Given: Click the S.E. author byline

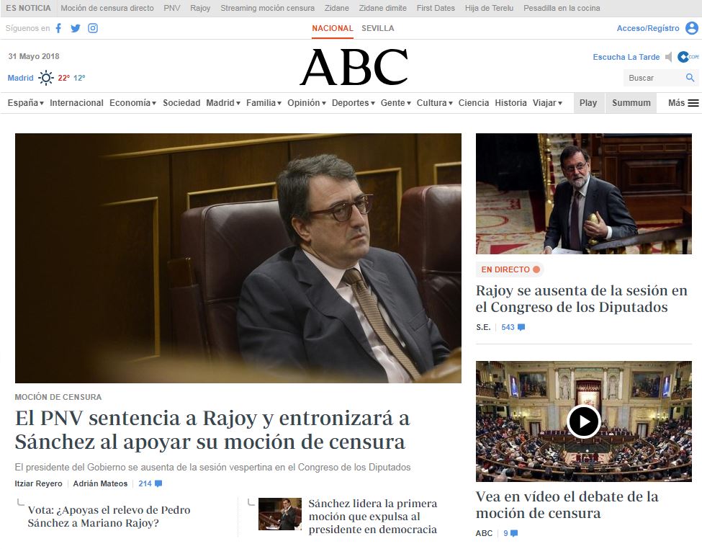Looking at the screenshot, I should [483, 328].
